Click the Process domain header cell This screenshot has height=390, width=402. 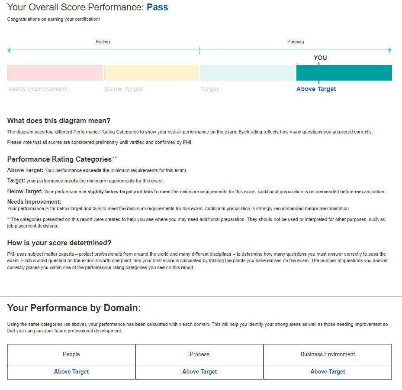click(199, 354)
